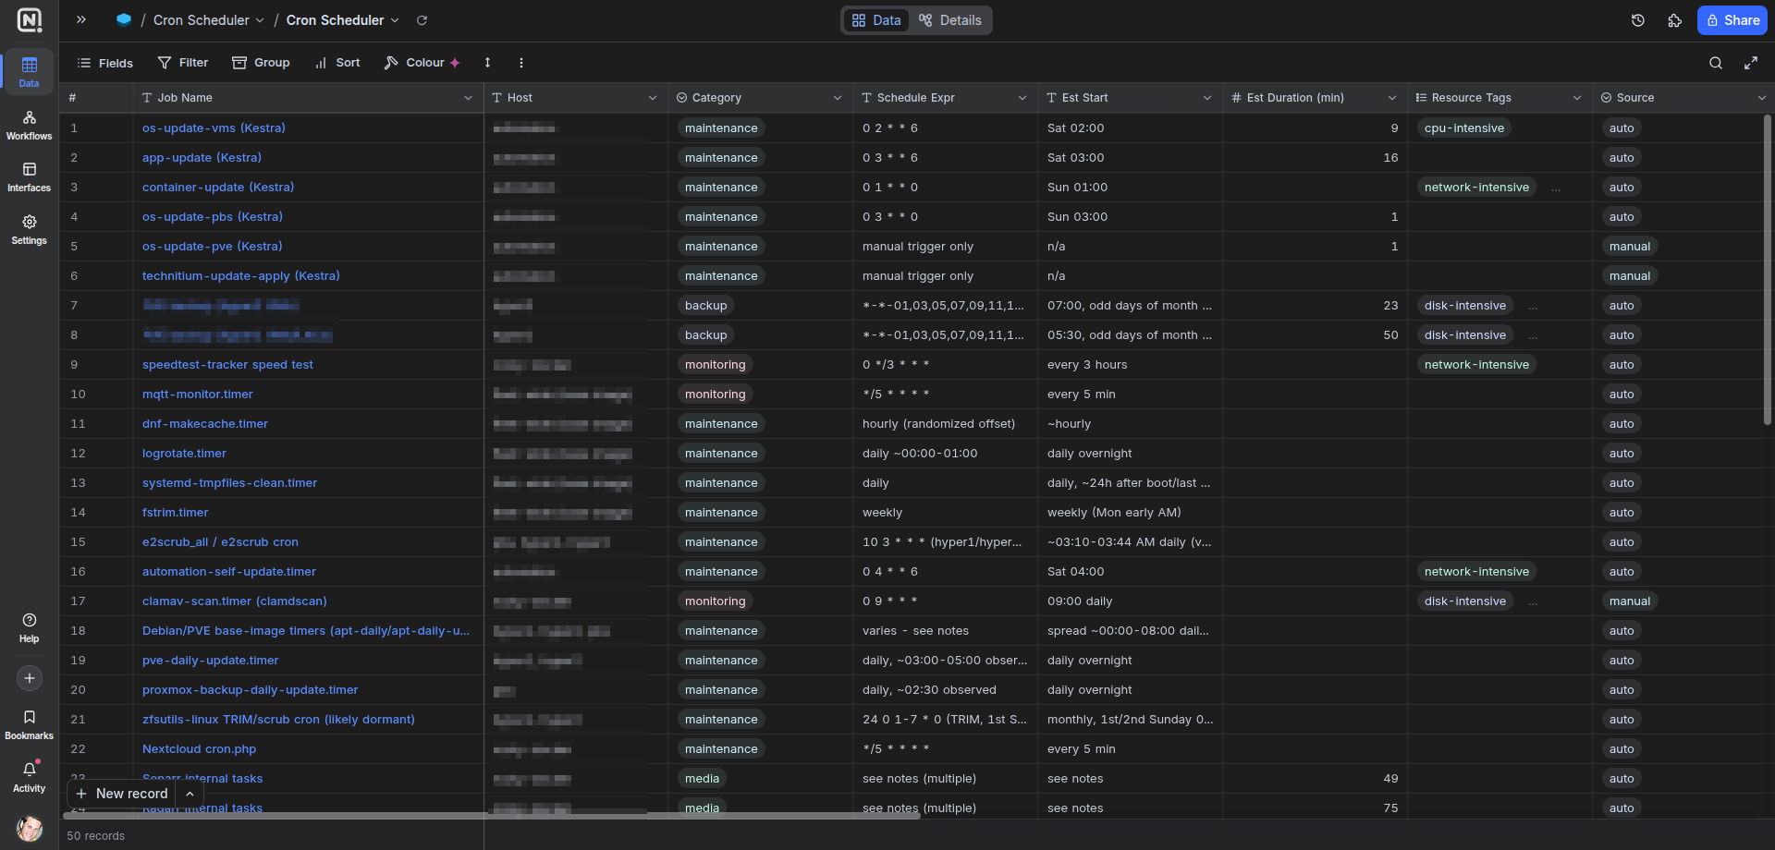Image resolution: width=1775 pixels, height=850 pixels.
Task: Click the row number column header
Action: [x=96, y=98]
